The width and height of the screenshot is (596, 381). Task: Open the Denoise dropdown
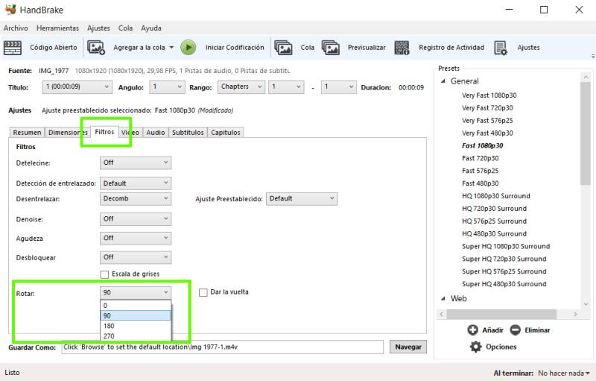tap(136, 219)
